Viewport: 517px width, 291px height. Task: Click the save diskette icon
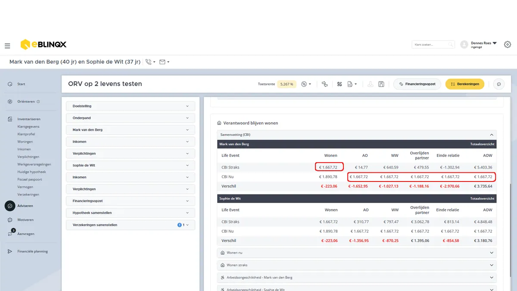tap(381, 84)
